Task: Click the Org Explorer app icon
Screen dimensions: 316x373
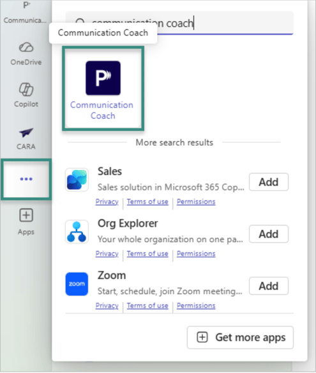Action: pos(77,232)
